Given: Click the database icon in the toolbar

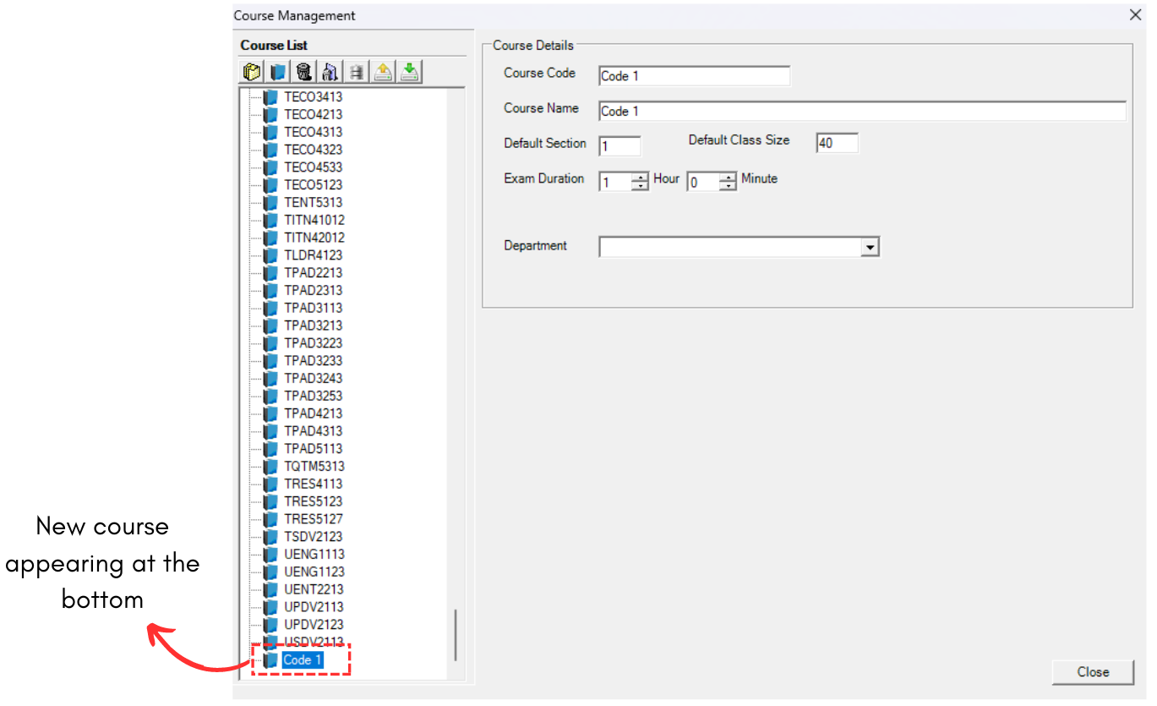Looking at the screenshot, I should 356,71.
